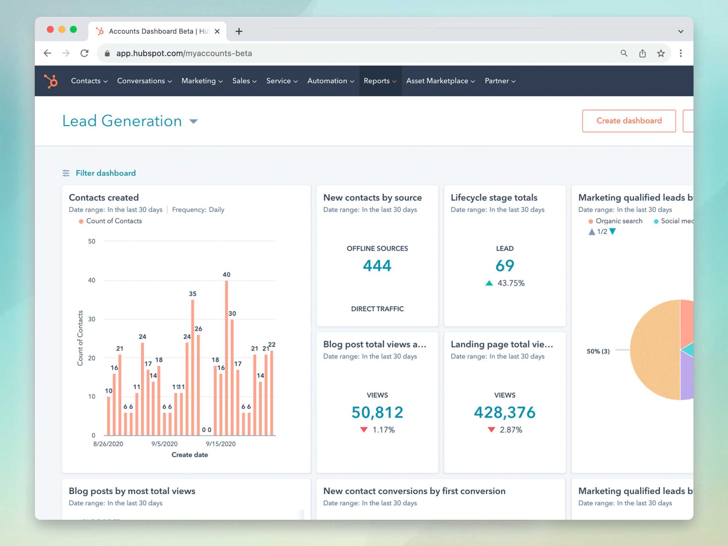728x546 pixels.
Task: Click the DIRECT TRAFFIC label
Action: coord(377,309)
